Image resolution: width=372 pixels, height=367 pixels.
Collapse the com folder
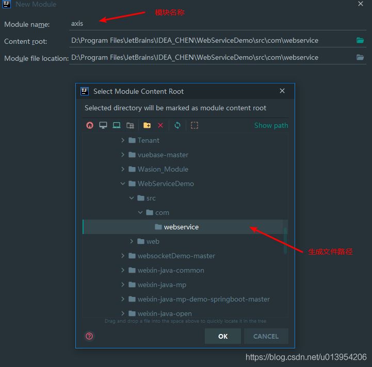(x=140, y=212)
